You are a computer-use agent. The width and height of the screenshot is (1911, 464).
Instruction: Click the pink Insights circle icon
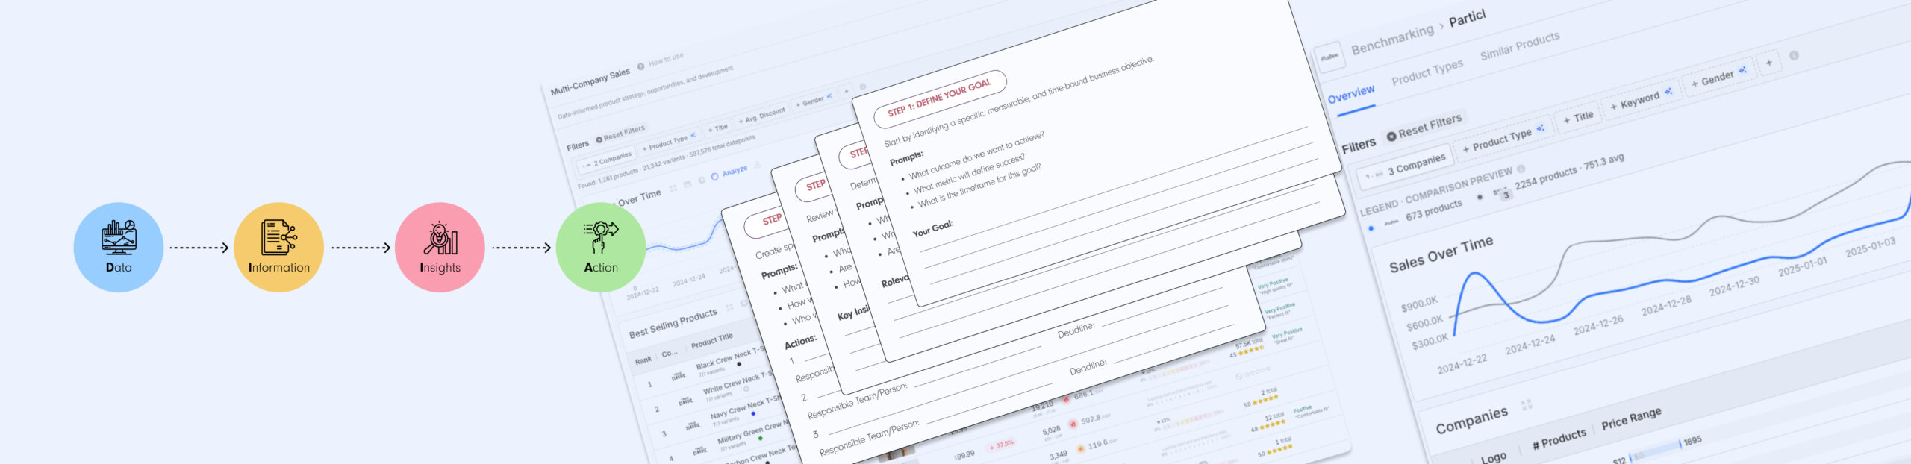[440, 248]
